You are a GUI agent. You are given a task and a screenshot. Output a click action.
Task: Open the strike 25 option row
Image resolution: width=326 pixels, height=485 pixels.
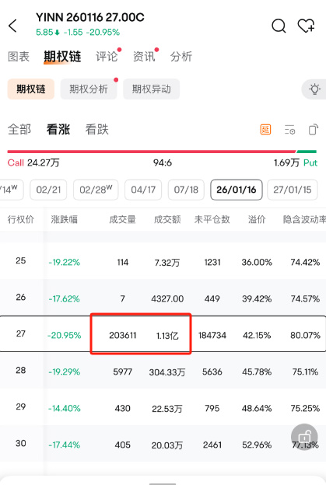point(163,262)
